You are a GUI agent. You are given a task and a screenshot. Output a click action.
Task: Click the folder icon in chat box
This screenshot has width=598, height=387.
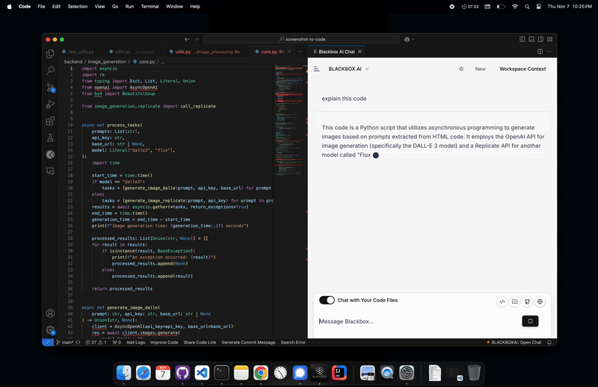[514, 302]
